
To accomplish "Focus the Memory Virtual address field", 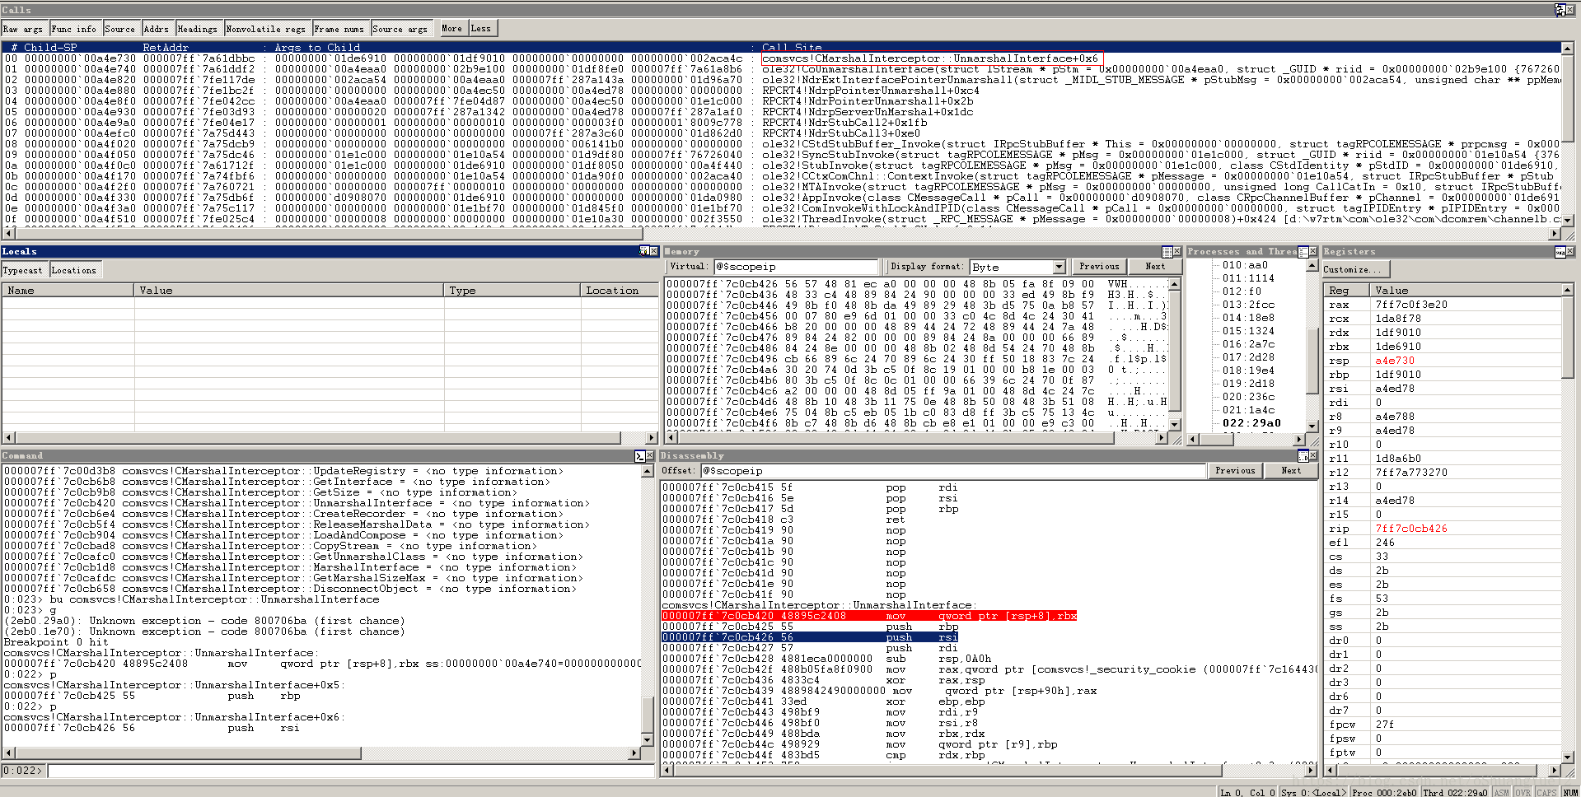I will click(x=796, y=267).
